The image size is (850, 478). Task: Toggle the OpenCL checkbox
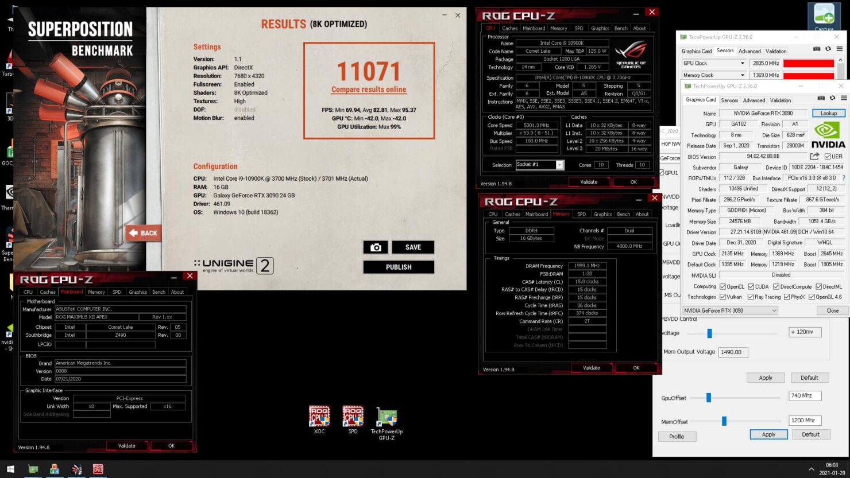tap(722, 286)
